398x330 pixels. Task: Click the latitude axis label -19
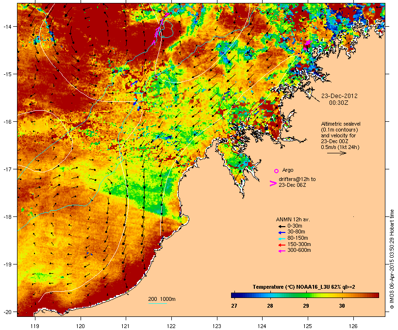click(x=7, y=264)
